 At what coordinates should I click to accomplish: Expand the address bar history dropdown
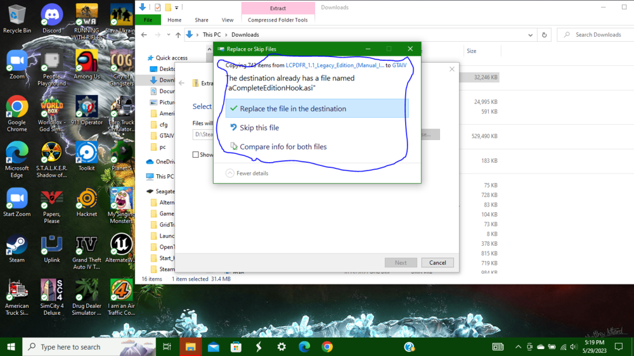pyautogui.click(x=530, y=35)
